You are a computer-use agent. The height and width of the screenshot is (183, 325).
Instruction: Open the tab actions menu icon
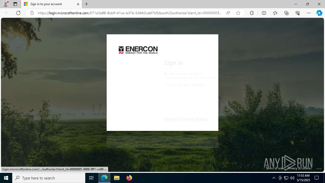15,4
